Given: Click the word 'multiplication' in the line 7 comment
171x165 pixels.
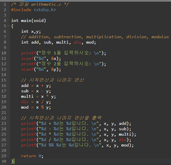Looking at the screenshot, I should tap(105, 37).
